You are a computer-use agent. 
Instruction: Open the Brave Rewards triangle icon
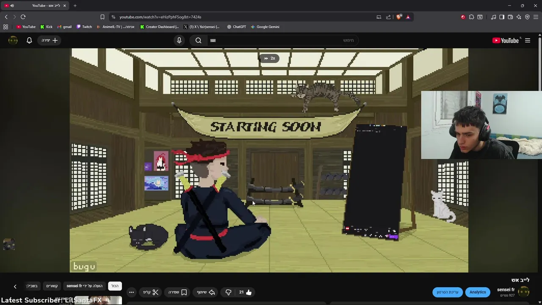(408, 17)
